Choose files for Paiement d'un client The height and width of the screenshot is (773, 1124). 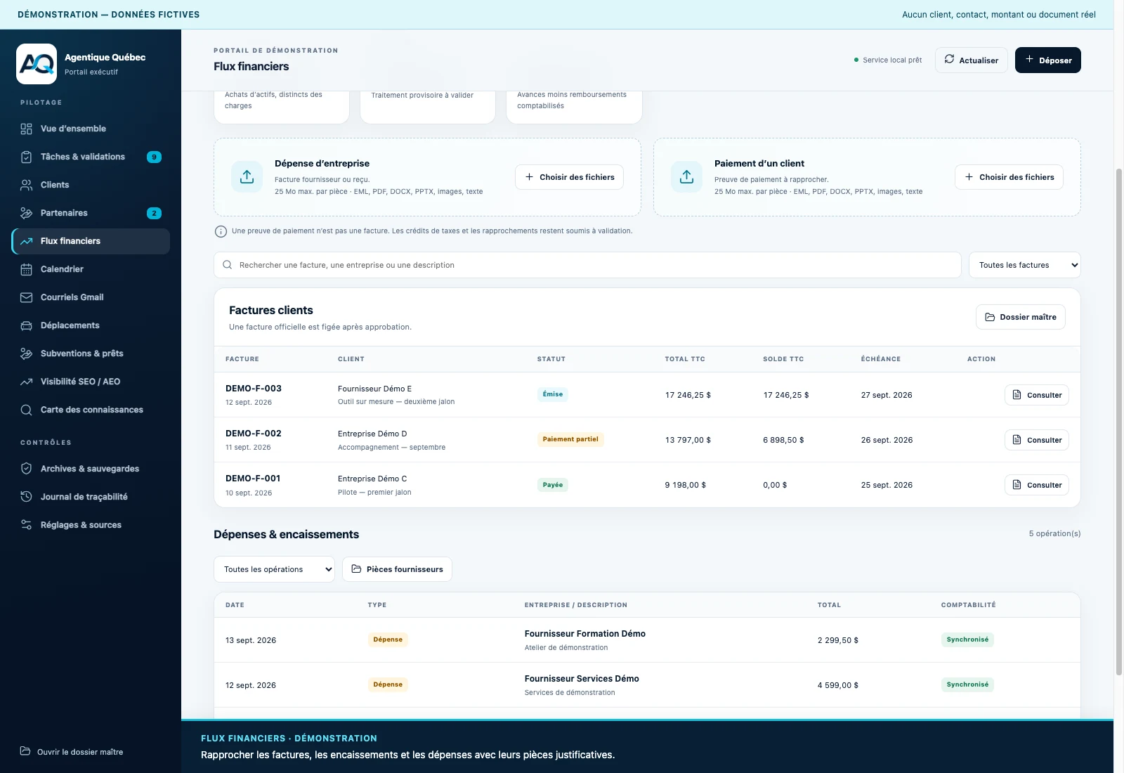pyautogui.click(x=1009, y=177)
